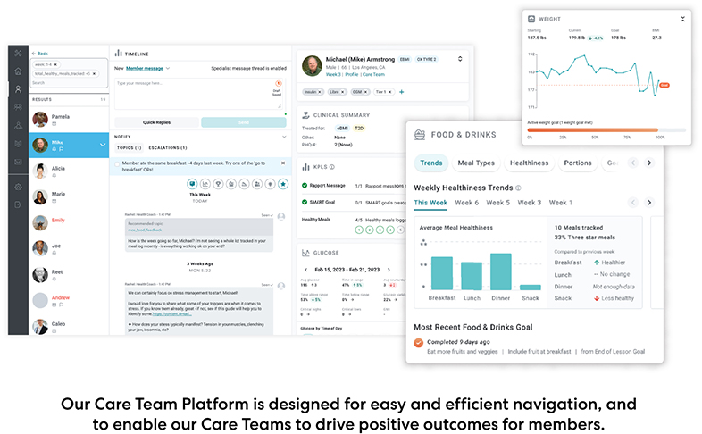
Task: Go back using the Back link
Action: pos(41,54)
